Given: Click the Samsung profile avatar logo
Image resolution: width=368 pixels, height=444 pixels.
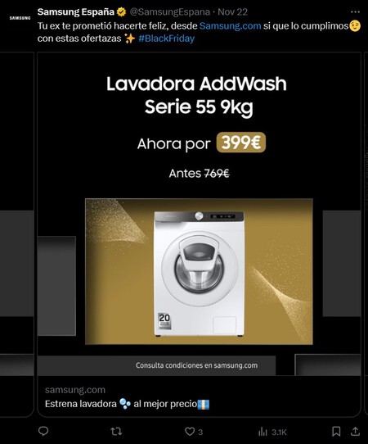Looking at the screenshot, I should (20, 18).
